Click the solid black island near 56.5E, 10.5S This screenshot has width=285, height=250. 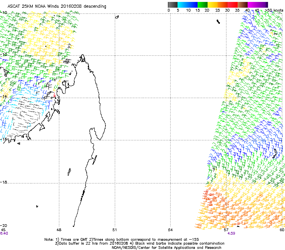[218, 22]
